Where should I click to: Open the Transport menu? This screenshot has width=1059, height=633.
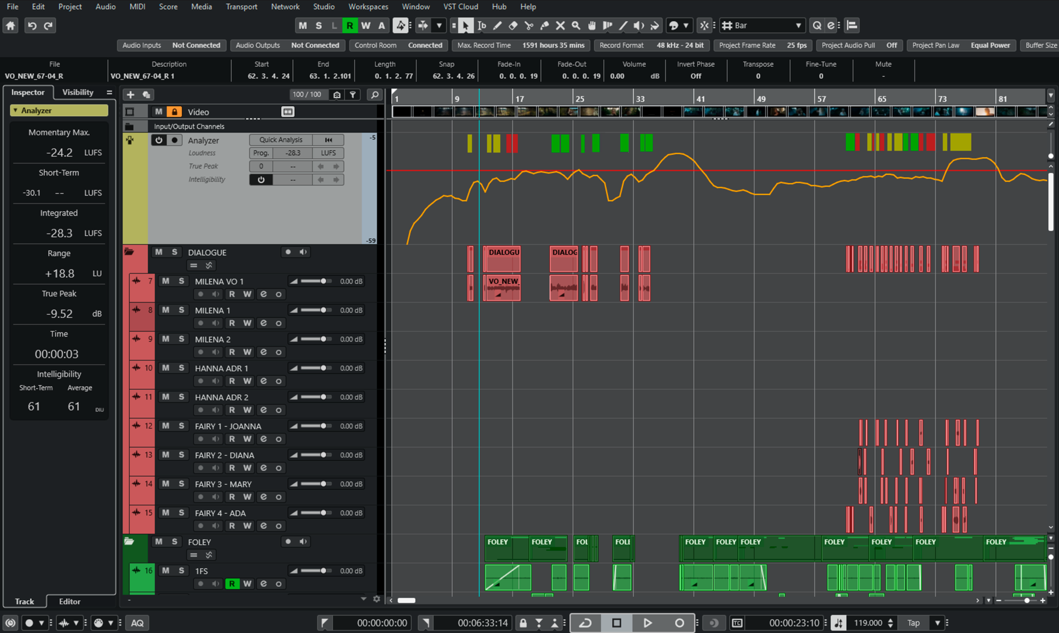241,6
